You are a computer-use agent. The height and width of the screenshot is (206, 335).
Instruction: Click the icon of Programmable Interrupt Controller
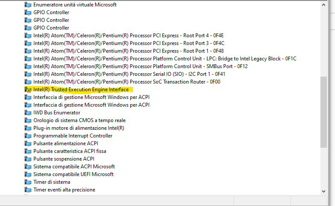[28, 136]
